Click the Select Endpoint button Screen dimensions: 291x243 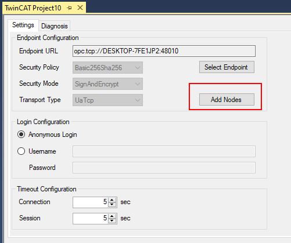point(227,67)
